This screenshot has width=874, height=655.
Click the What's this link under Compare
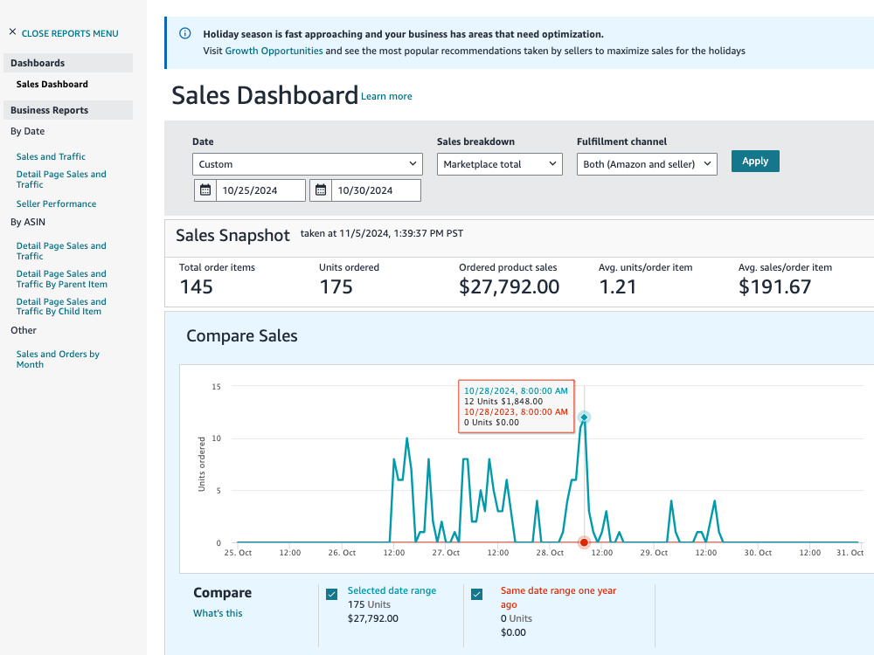pos(218,613)
